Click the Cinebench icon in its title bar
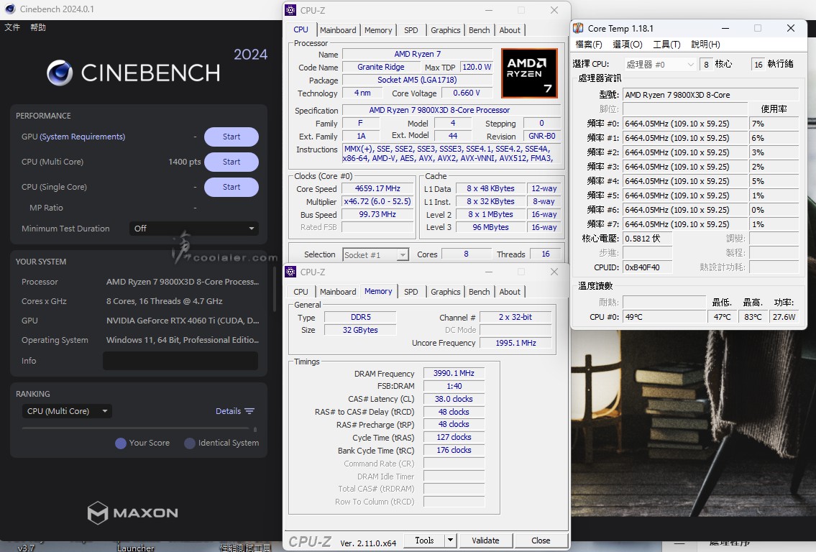Screen dimensions: 816x552 pos(9,9)
